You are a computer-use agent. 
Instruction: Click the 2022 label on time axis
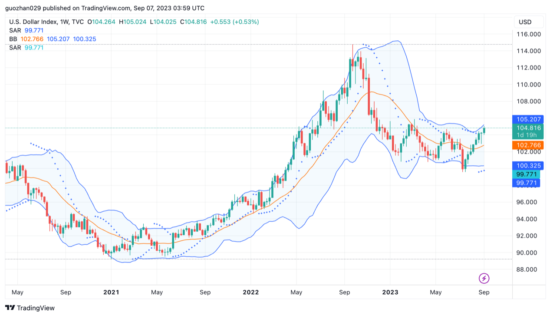point(250,292)
